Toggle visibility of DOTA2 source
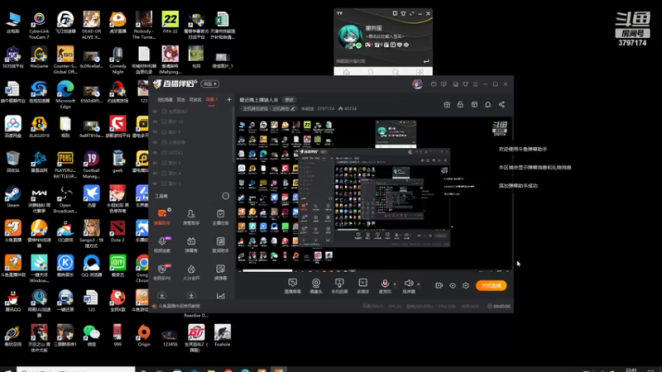Image resolution: width=662 pixels, height=372 pixels. pos(155,153)
